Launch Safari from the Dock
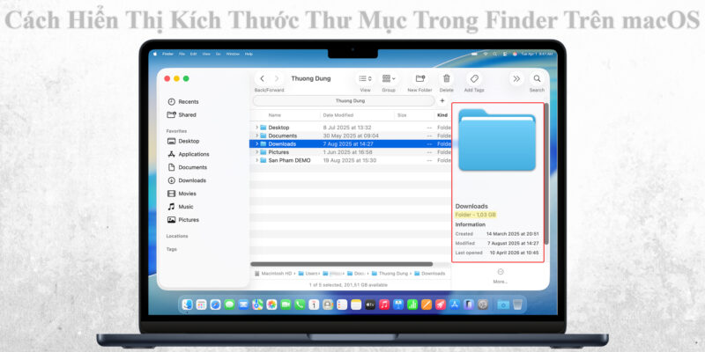 point(215,304)
